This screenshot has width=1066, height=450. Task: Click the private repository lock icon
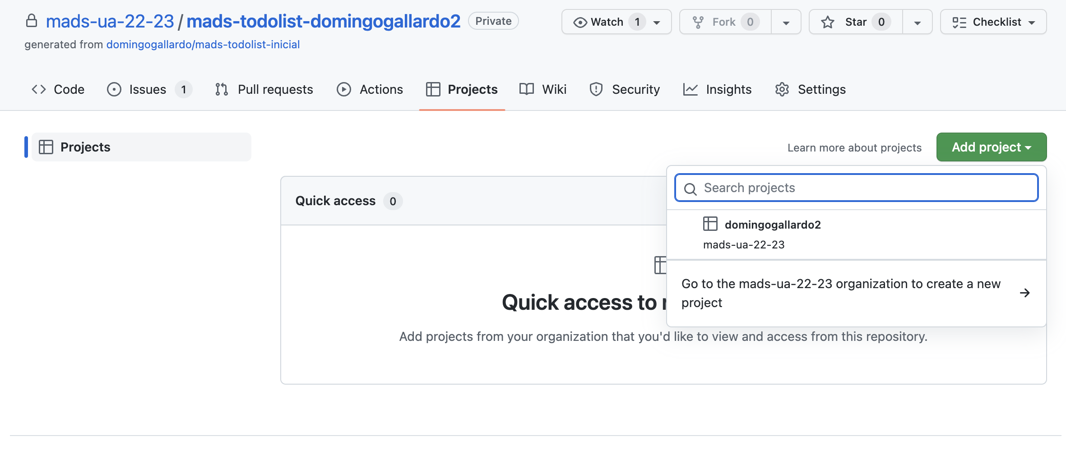31,21
